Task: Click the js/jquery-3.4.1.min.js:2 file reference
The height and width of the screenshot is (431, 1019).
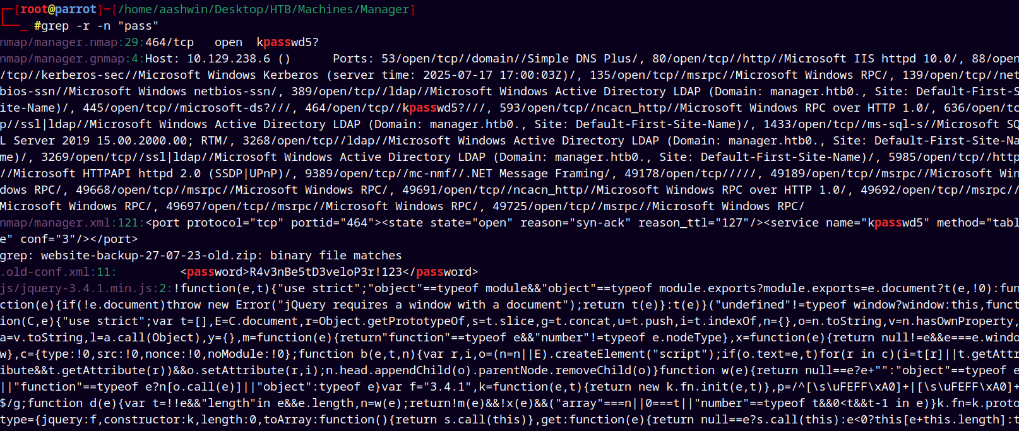Action: 83,288
